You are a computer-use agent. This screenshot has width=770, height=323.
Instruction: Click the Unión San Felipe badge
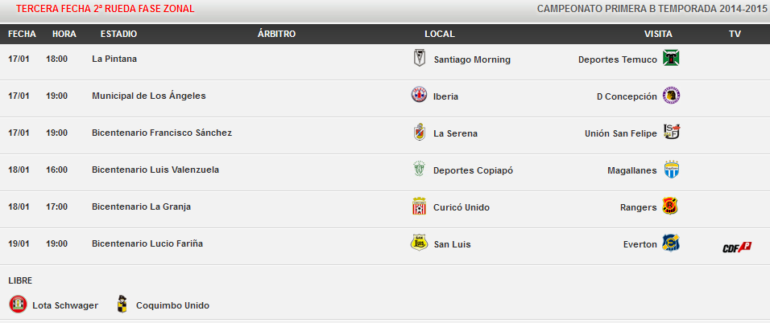671,133
